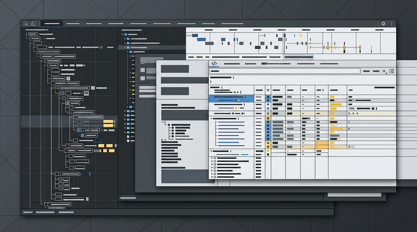417x232 pixels.
Task: Click the topmost blue folder icon
Action: point(126,34)
